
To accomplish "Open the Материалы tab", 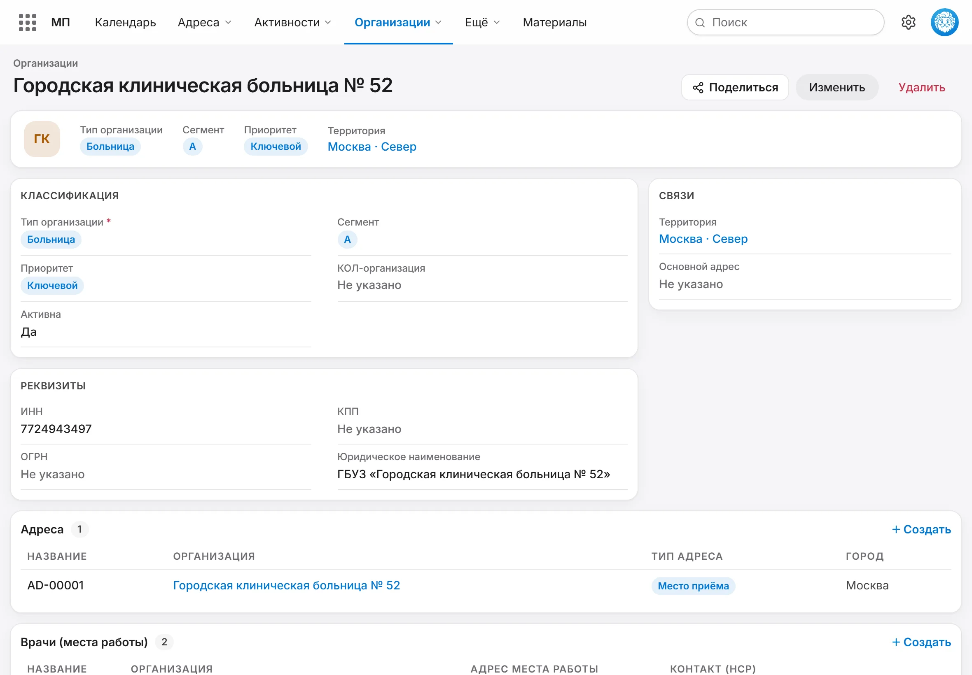I will pyautogui.click(x=554, y=22).
